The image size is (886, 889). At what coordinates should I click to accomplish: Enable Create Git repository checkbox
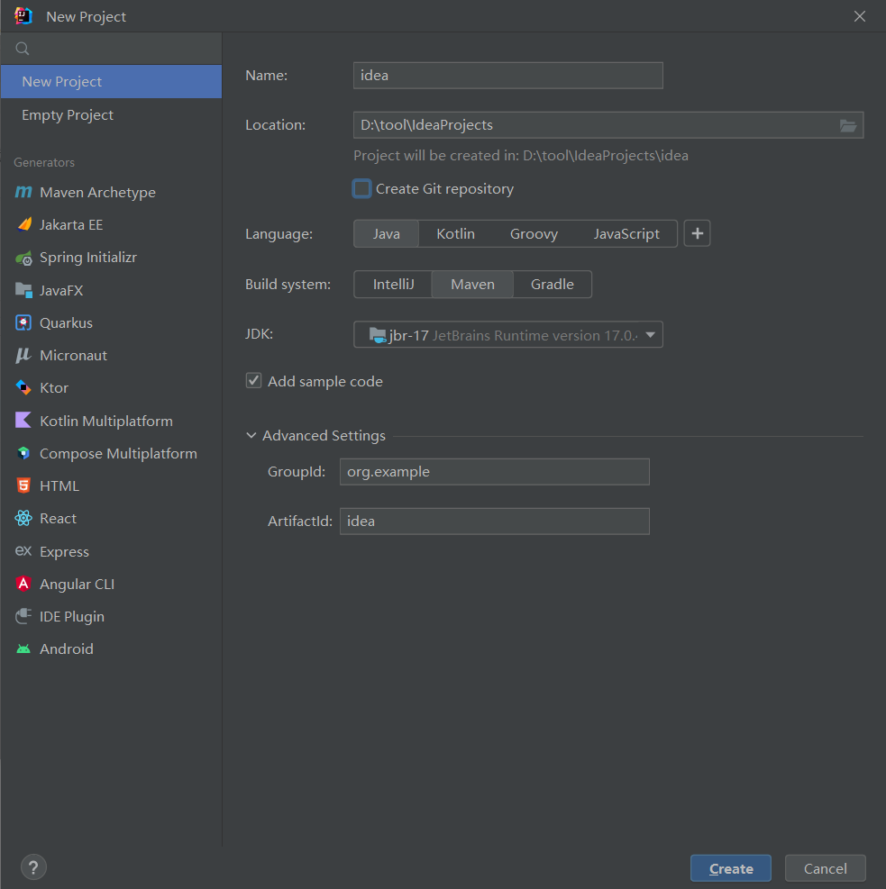(x=362, y=189)
